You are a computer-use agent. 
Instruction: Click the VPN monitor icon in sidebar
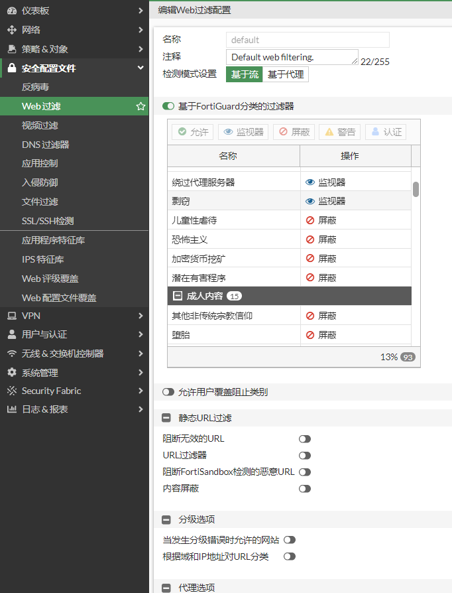(11, 316)
